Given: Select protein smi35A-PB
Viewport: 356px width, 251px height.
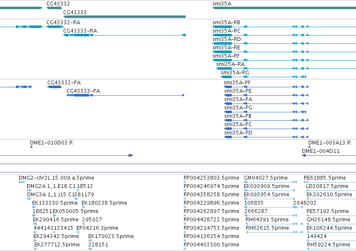Looking at the screenshot, I should coord(238,116).
